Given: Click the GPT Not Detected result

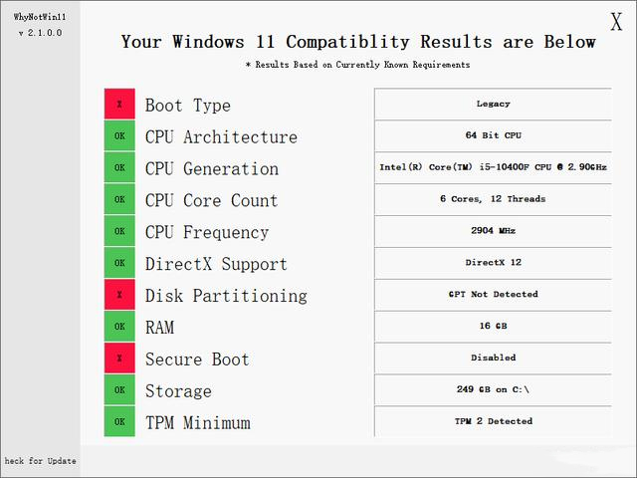Looking at the screenshot, I should (x=493, y=295).
